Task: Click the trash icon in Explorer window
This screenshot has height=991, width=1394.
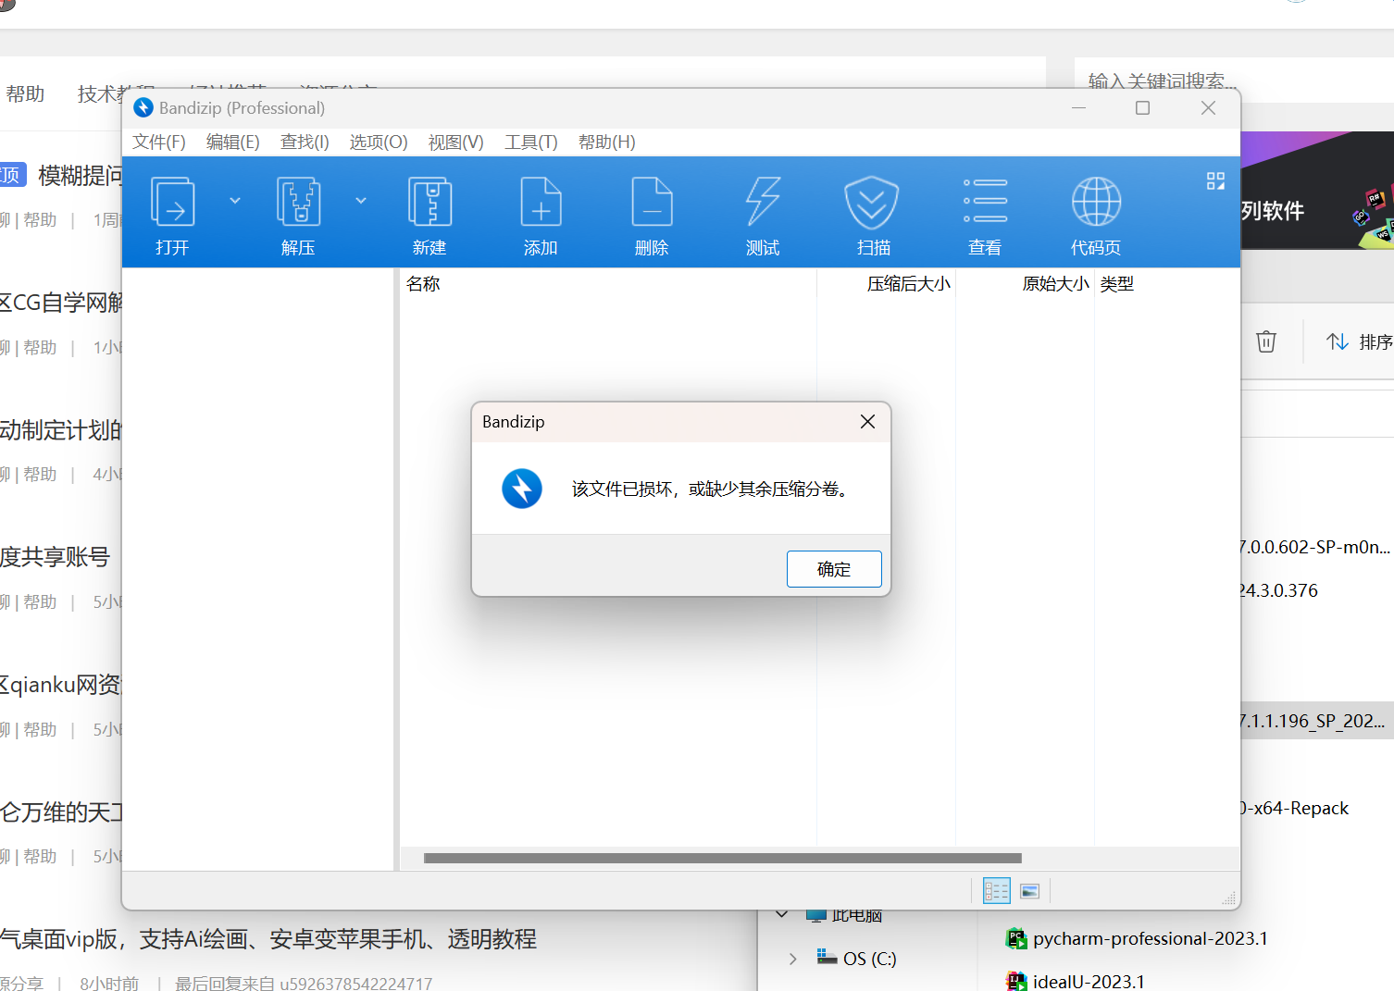Action: (x=1266, y=341)
